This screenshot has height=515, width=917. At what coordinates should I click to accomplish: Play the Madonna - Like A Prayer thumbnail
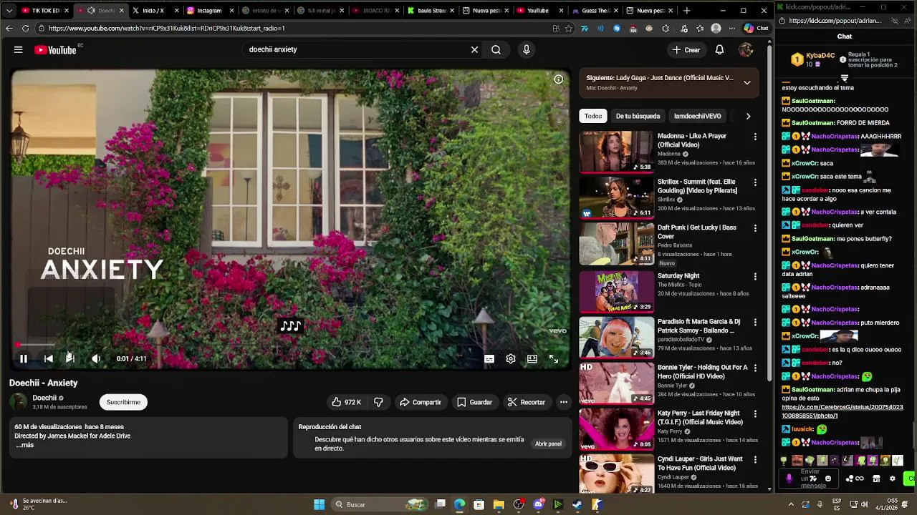coord(616,152)
